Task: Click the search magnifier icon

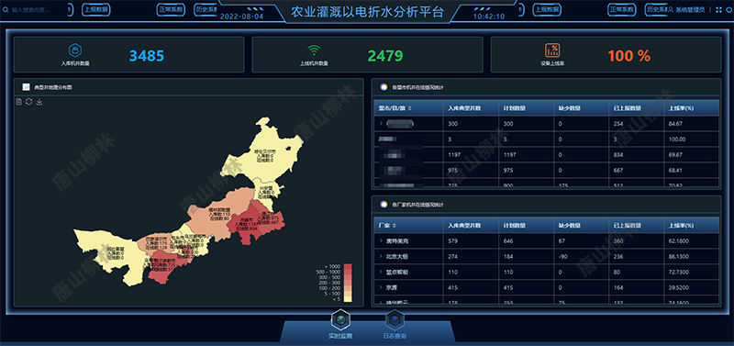Action: (x=6, y=9)
